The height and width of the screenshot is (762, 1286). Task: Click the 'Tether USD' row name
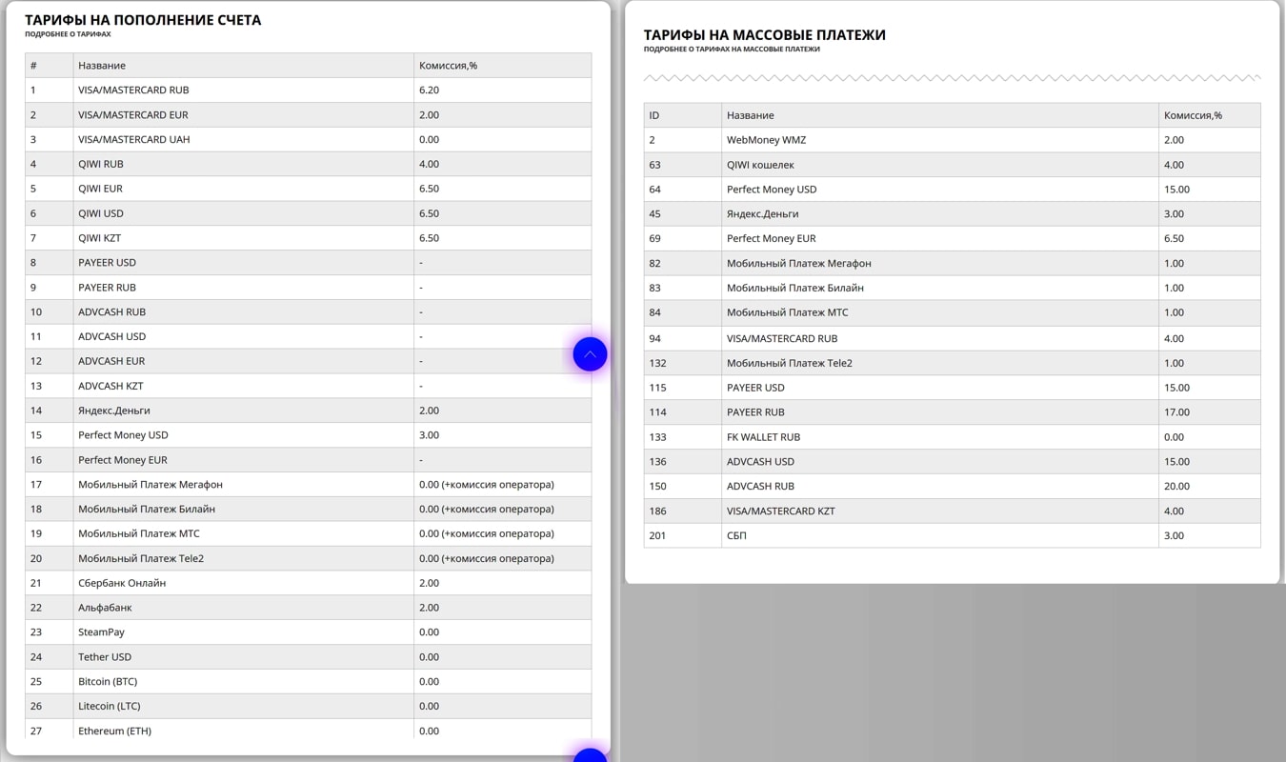click(105, 657)
